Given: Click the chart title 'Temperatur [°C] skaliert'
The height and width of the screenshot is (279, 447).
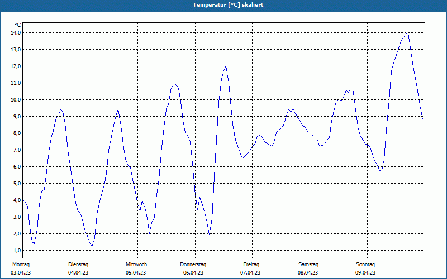Looking at the screenshot, I should [x=228, y=5].
